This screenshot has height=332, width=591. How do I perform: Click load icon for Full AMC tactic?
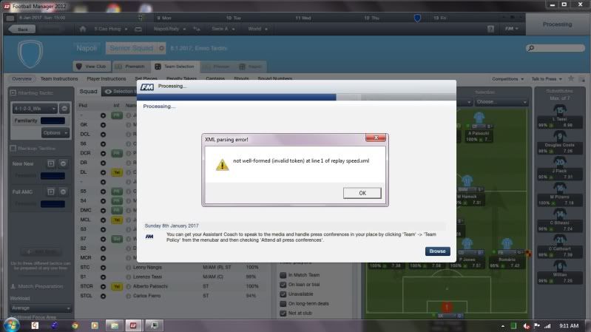[51, 192]
